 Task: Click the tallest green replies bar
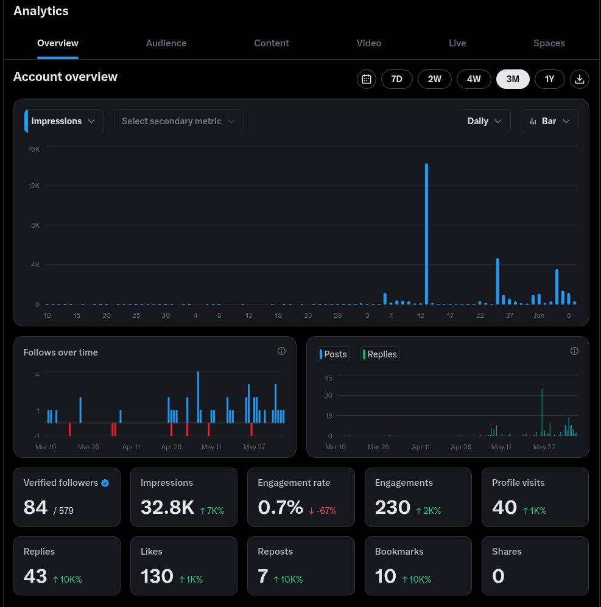coord(542,412)
